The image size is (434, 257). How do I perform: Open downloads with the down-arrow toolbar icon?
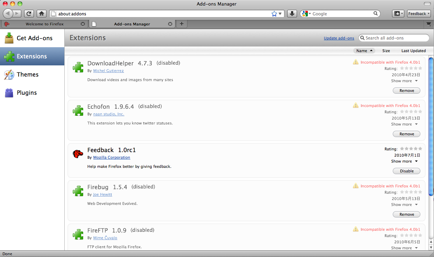pyautogui.click(x=292, y=14)
